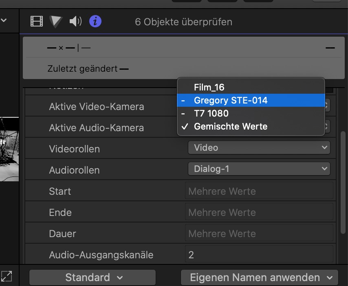Click the Start field with Mehrere Werte
This screenshot has height=286, width=348.
click(259, 191)
